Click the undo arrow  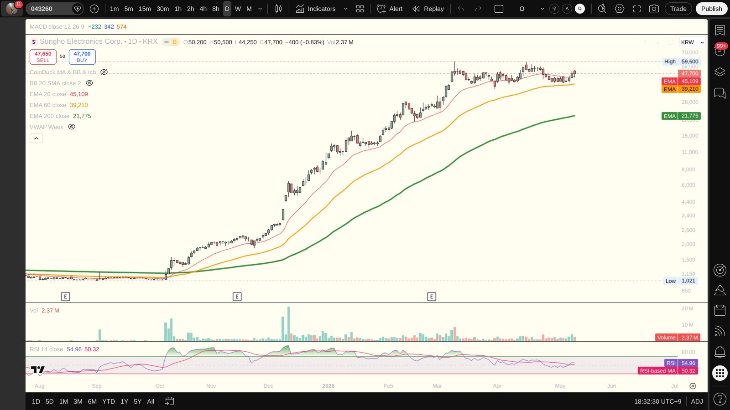[461, 9]
